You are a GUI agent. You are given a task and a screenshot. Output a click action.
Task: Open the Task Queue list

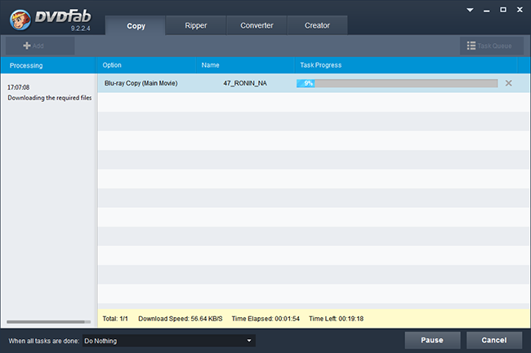click(491, 46)
